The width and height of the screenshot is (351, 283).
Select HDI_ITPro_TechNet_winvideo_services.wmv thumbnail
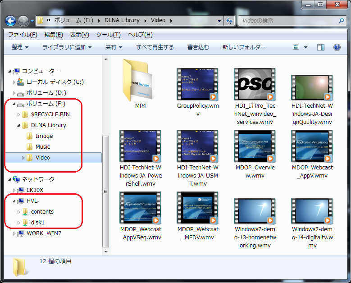(255, 84)
